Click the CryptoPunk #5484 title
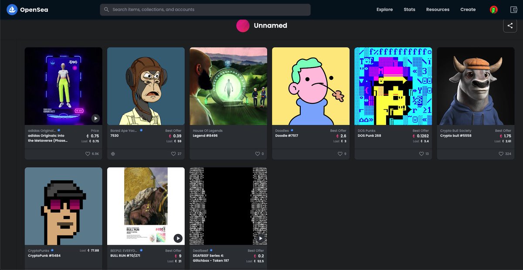The image size is (523, 270). [44, 256]
